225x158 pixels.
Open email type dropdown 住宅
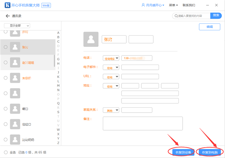(x=111, y=67)
